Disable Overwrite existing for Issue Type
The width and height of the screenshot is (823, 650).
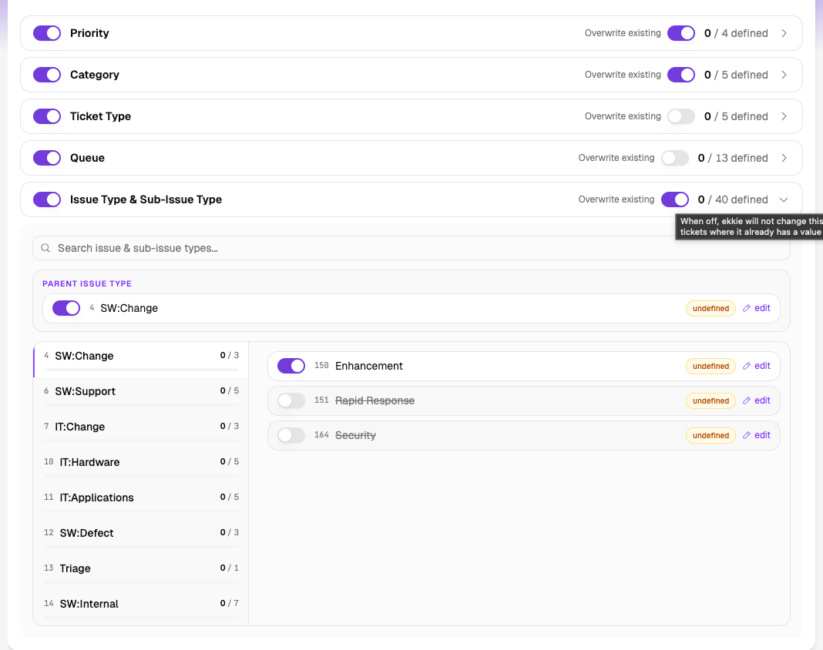[x=674, y=199]
